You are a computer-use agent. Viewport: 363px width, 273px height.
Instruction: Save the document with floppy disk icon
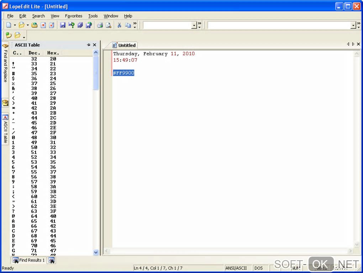(x=63, y=25)
